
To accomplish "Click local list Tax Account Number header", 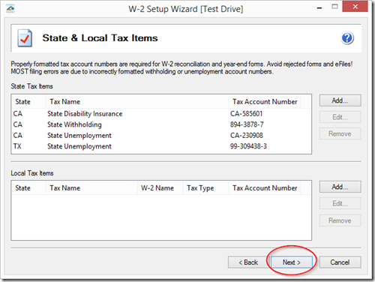I will click(265, 188).
